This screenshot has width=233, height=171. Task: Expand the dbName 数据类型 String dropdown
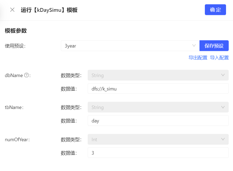(158, 75)
